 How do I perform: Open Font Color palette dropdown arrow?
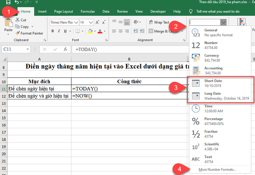click(105, 31)
